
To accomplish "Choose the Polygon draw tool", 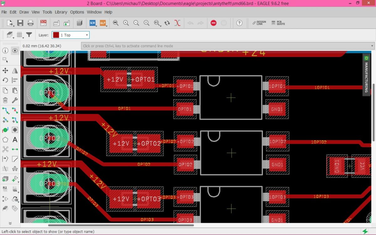I will click(5, 140).
